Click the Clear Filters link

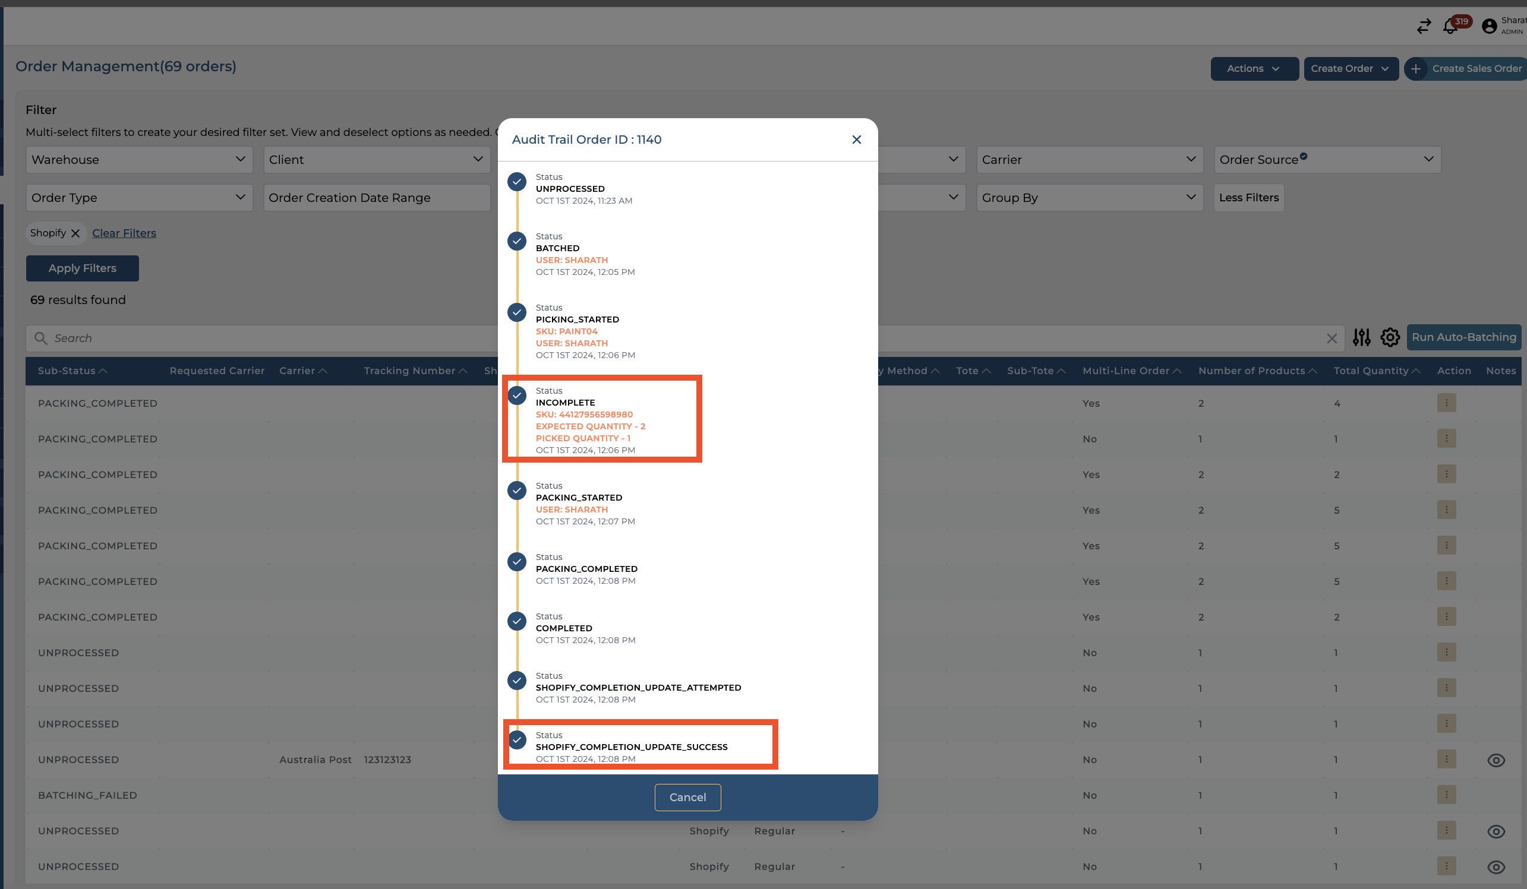click(x=124, y=233)
